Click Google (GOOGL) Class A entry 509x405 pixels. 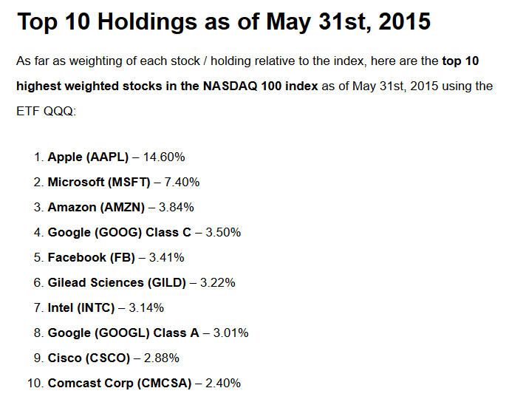coord(123,333)
